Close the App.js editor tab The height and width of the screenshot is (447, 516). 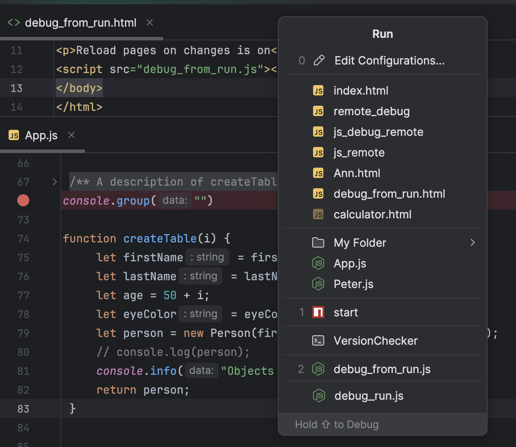click(71, 135)
